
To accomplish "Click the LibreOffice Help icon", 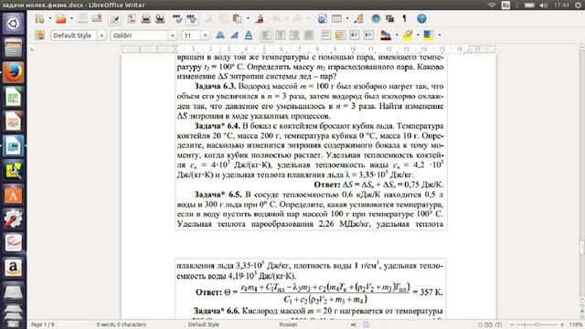I will pyautogui.click(x=421, y=18).
